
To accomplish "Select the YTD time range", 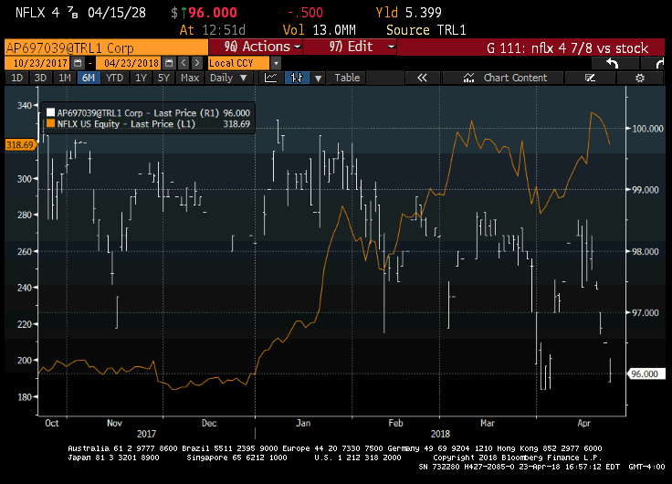I will [114, 78].
